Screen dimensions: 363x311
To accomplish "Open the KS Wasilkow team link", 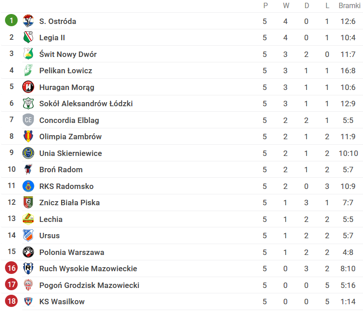I will (62, 302).
